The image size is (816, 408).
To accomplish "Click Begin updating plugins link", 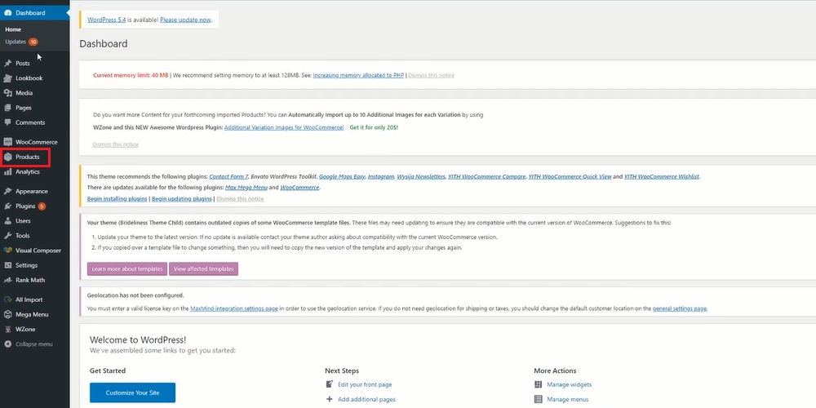I will click(182, 199).
